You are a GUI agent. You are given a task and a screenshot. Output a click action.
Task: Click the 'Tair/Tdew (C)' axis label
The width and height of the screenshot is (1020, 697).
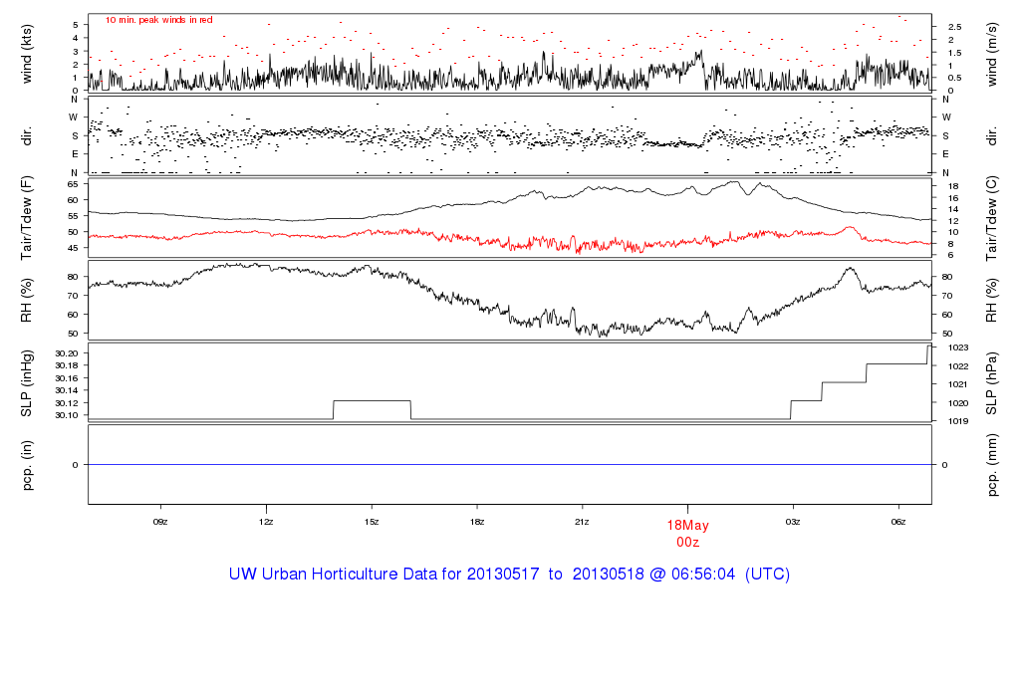point(991,218)
